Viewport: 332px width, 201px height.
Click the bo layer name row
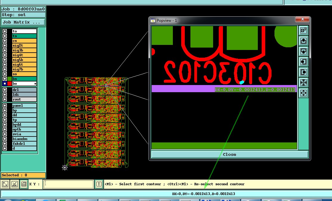(24, 84)
